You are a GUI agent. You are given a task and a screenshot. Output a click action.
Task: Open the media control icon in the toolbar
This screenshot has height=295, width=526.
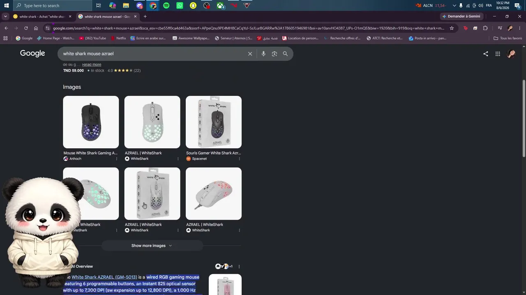click(x=500, y=28)
